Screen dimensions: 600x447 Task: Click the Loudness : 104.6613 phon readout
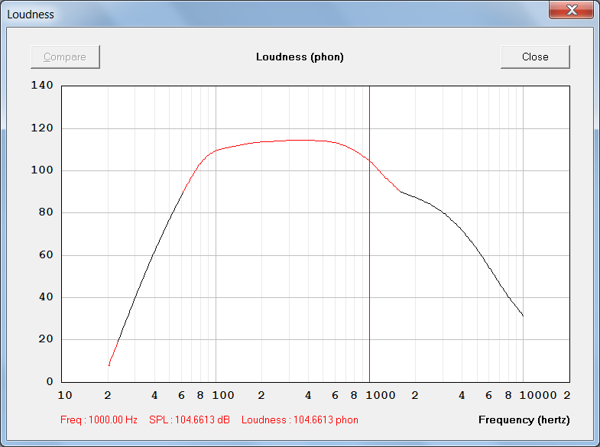(300, 419)
